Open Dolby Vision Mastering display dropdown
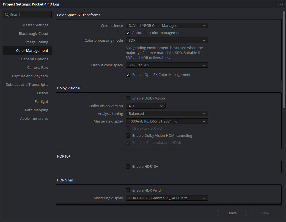The image size is (286, 222). pos(167,121)
